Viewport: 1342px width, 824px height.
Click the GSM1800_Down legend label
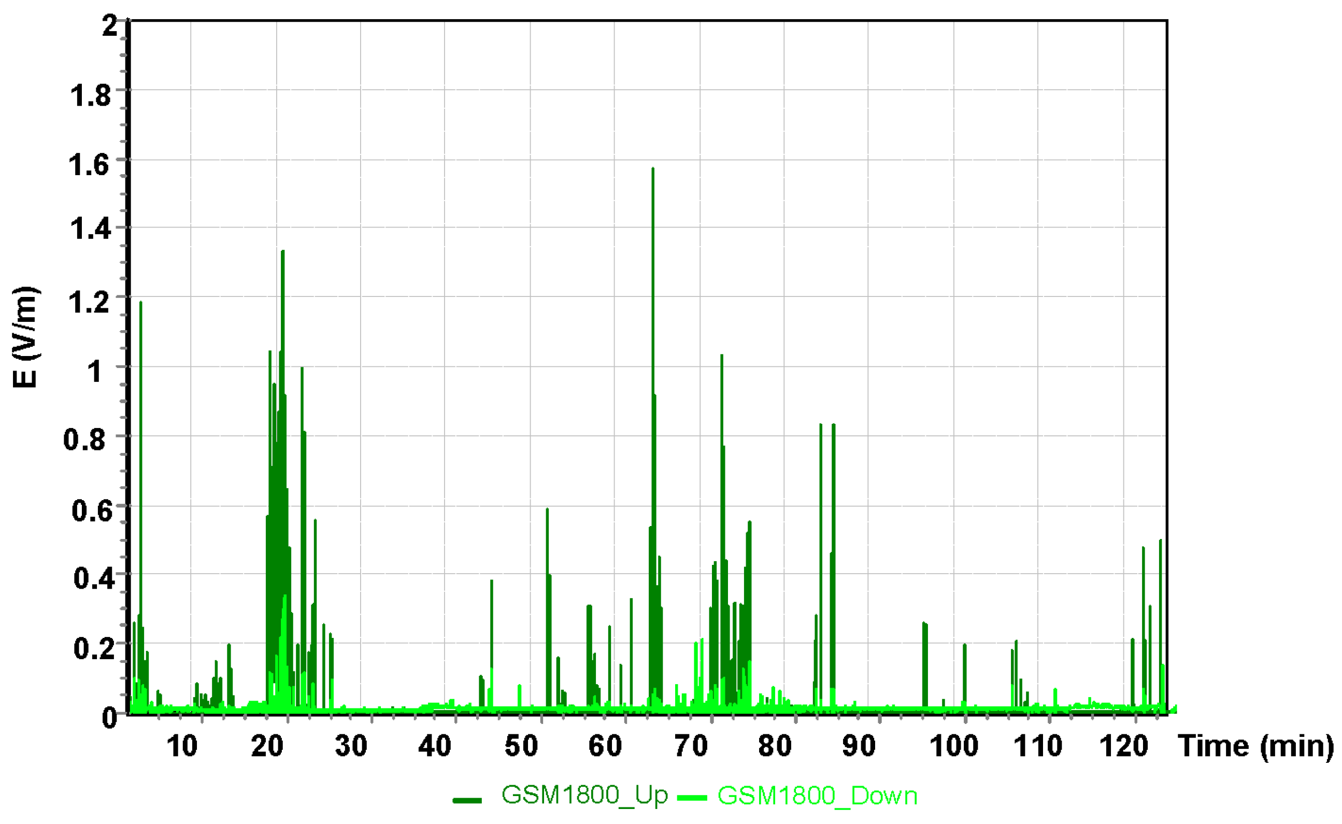817,795
